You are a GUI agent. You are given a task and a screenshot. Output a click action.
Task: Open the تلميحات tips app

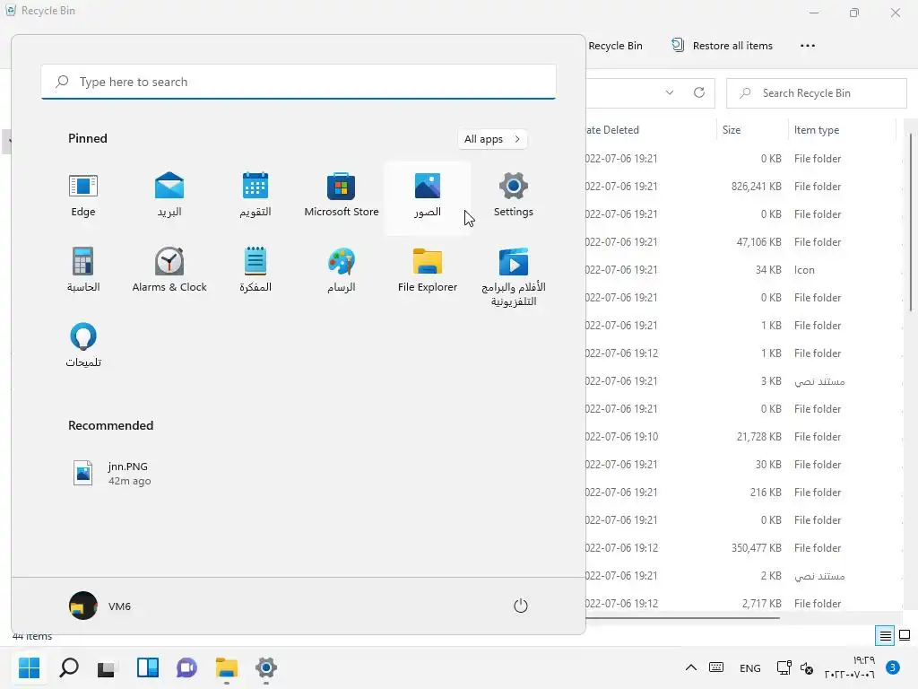click(83, 346)
